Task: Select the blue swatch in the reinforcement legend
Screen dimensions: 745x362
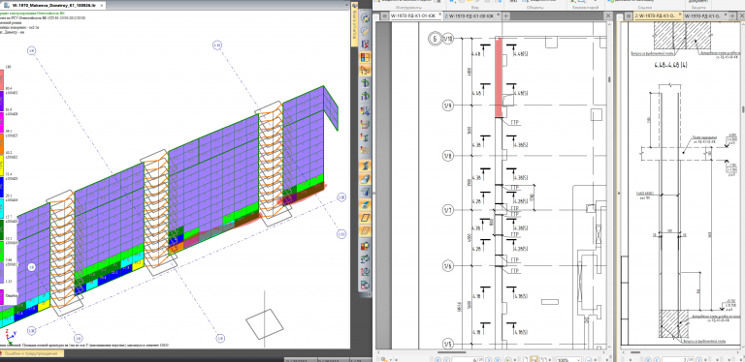Action: 2,186
